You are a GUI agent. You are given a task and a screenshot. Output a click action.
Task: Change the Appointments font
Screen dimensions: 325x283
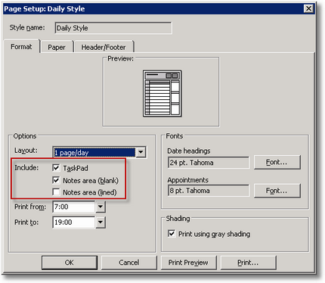[277, 191]
